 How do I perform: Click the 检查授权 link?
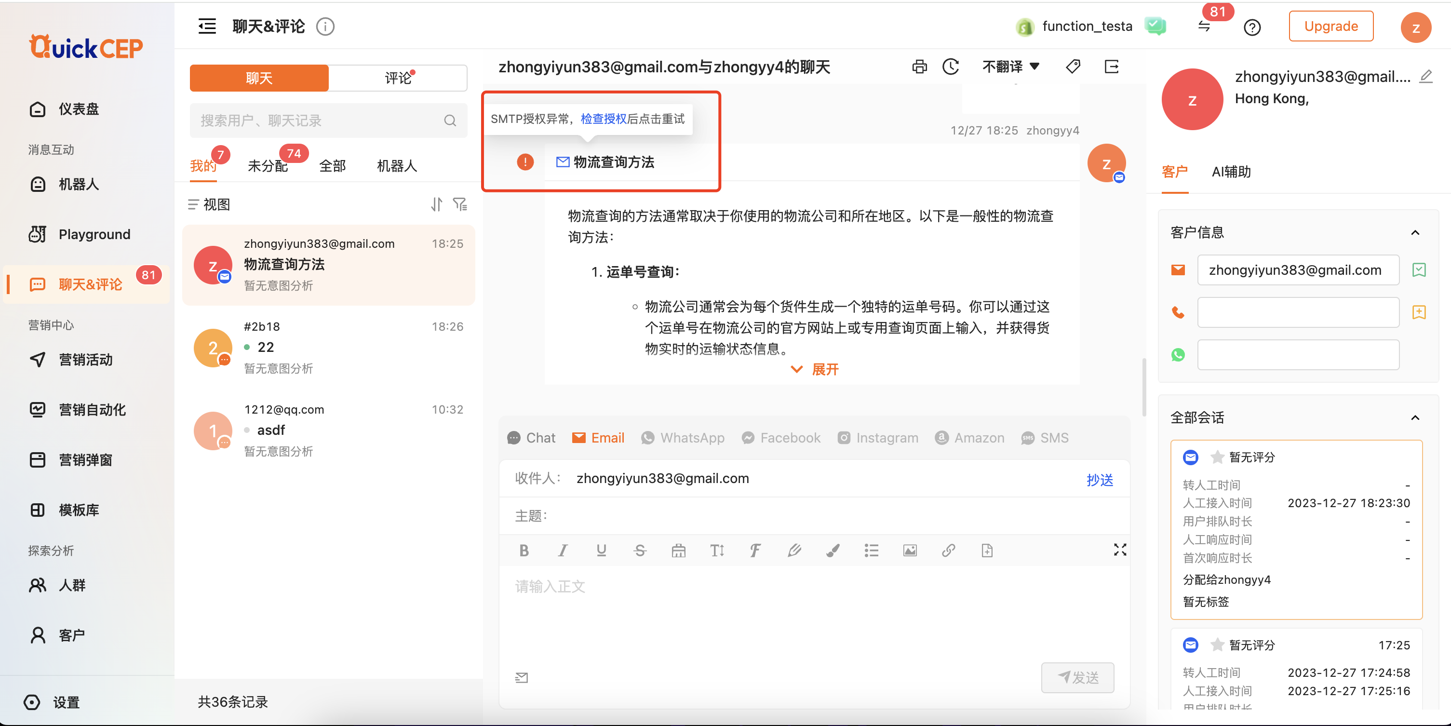(x=603, y=119)
